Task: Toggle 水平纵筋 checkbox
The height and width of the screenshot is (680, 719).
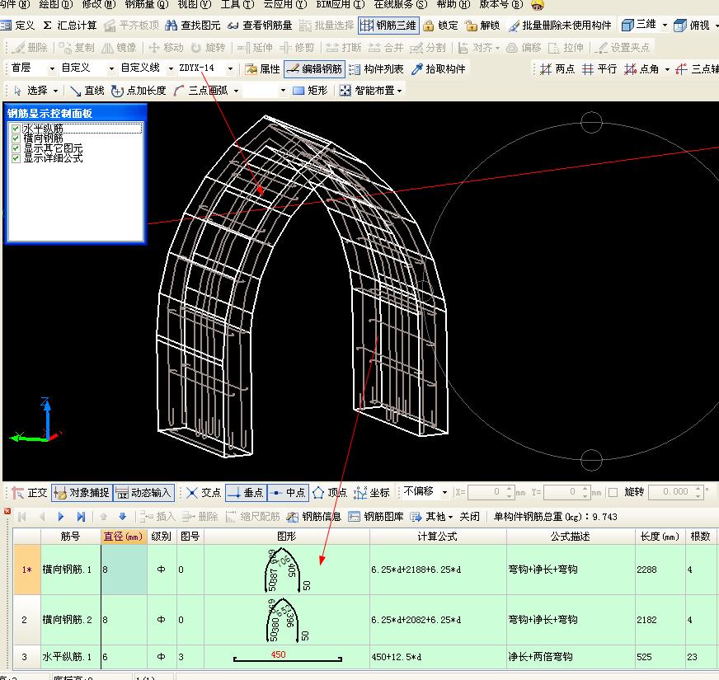Action: coord(16,129)
